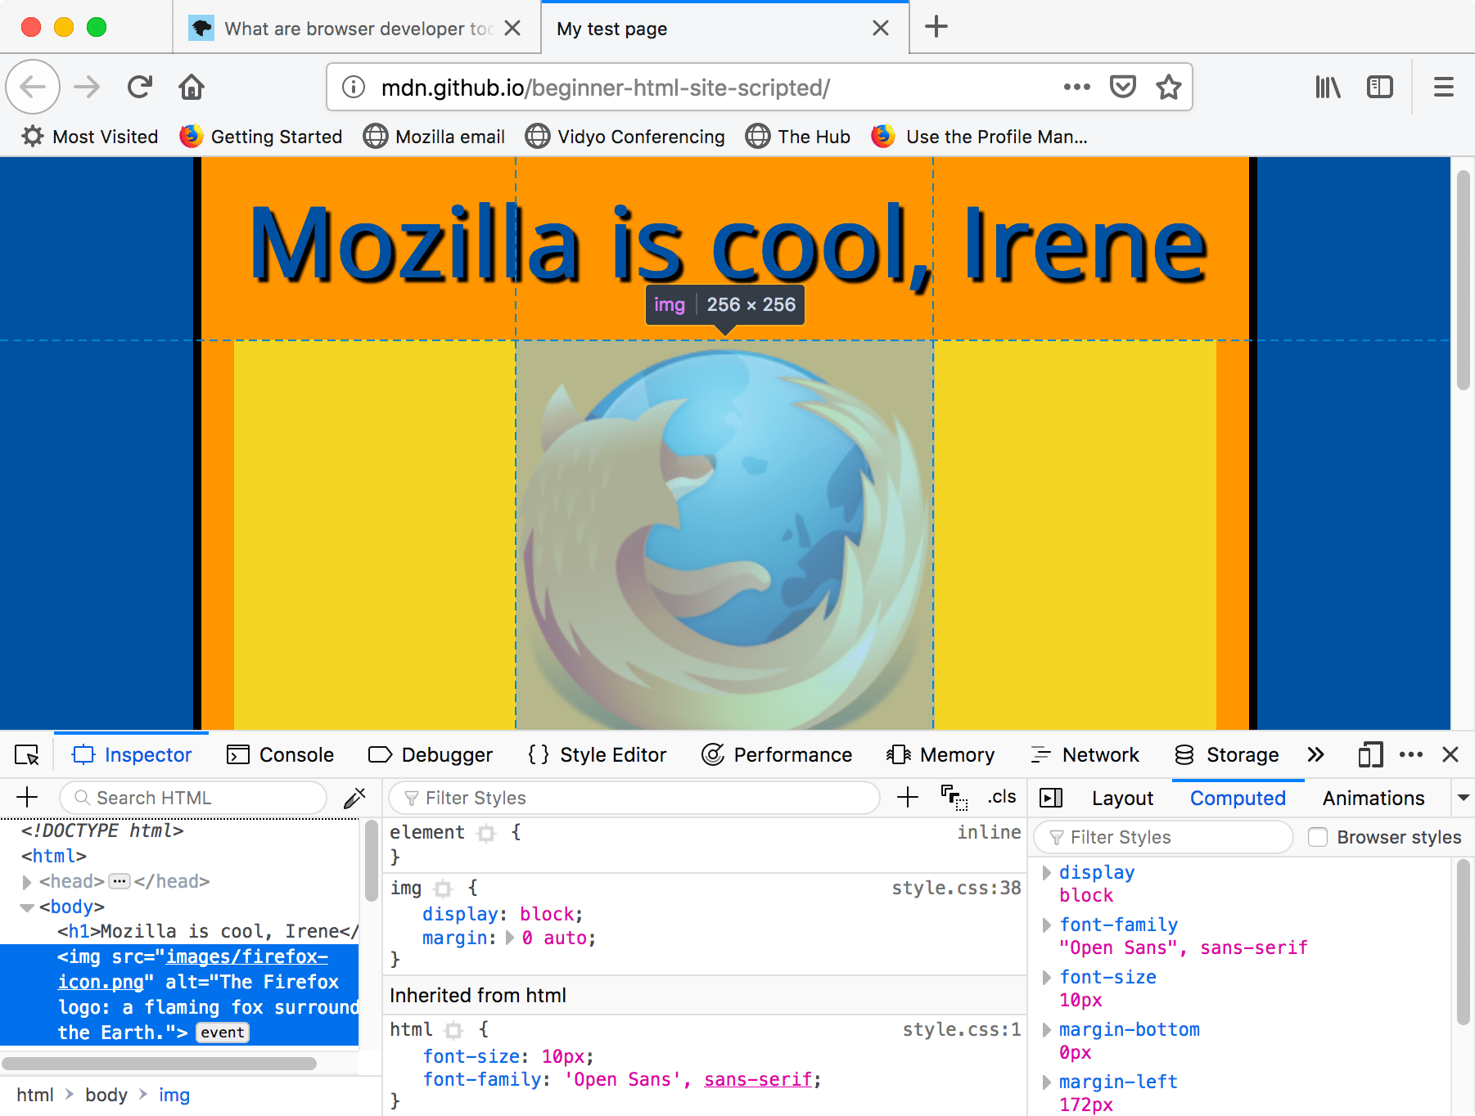
Task: Activate the element picker tool
Action: point(27,754)
